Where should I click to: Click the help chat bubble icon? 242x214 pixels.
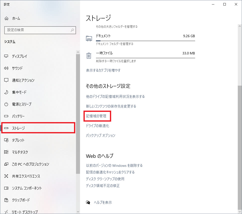click(88, 203)
